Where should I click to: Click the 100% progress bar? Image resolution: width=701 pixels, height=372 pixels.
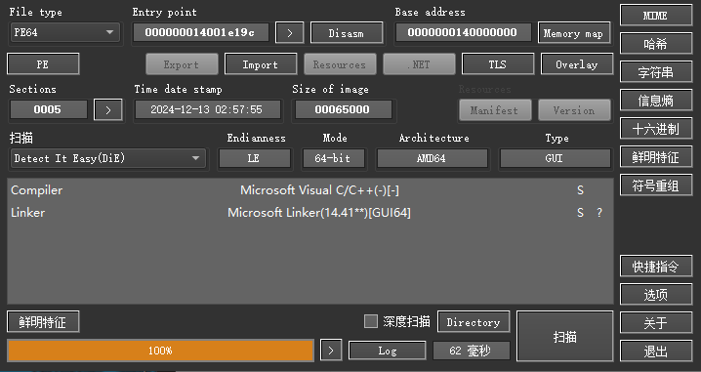click(160, 351)
